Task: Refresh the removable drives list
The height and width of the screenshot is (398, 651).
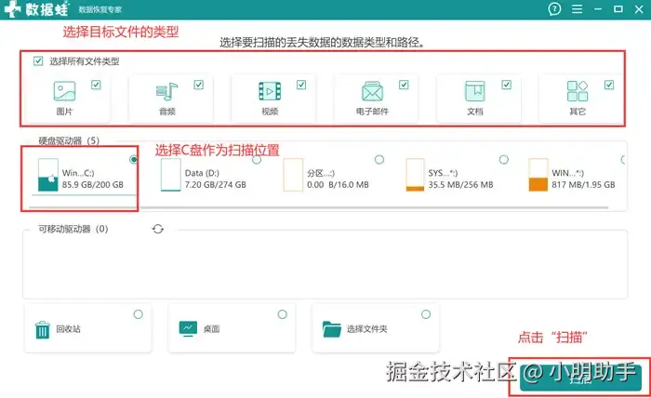Action: [158, 229]
